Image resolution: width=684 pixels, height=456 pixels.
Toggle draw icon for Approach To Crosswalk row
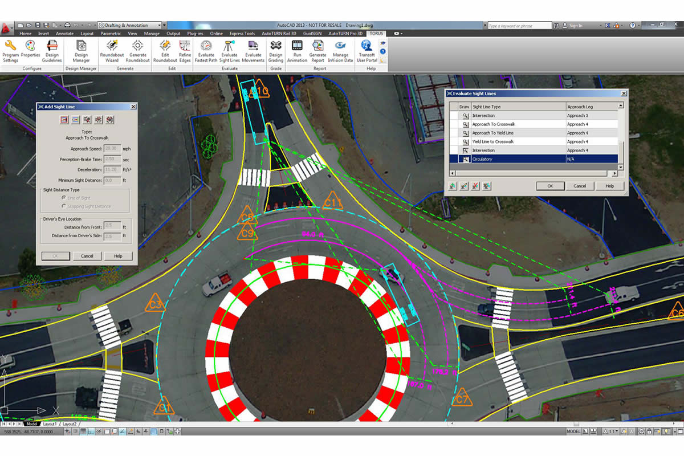click(465, 124)
